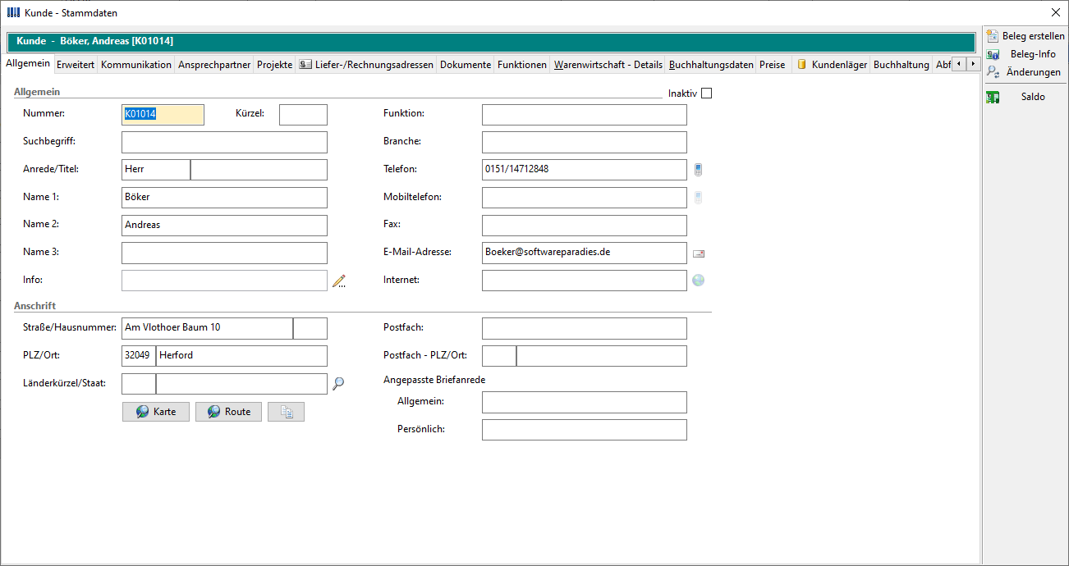Image resolution: width=1069 pixels, height=566 pixels.
Task: Click the Anrede field showing Herr
Action: tap(156, 170)
